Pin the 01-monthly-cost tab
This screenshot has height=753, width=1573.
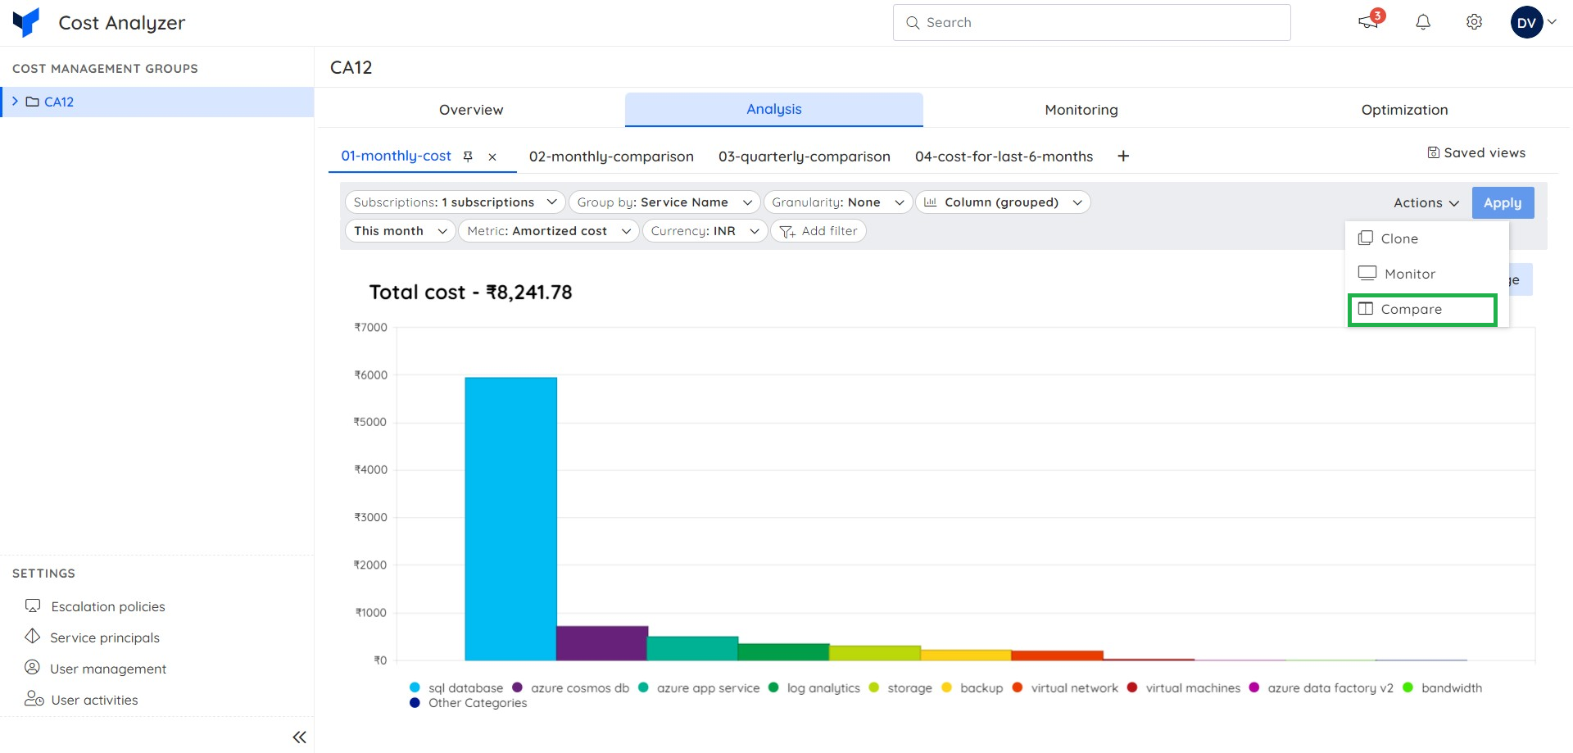468,156
